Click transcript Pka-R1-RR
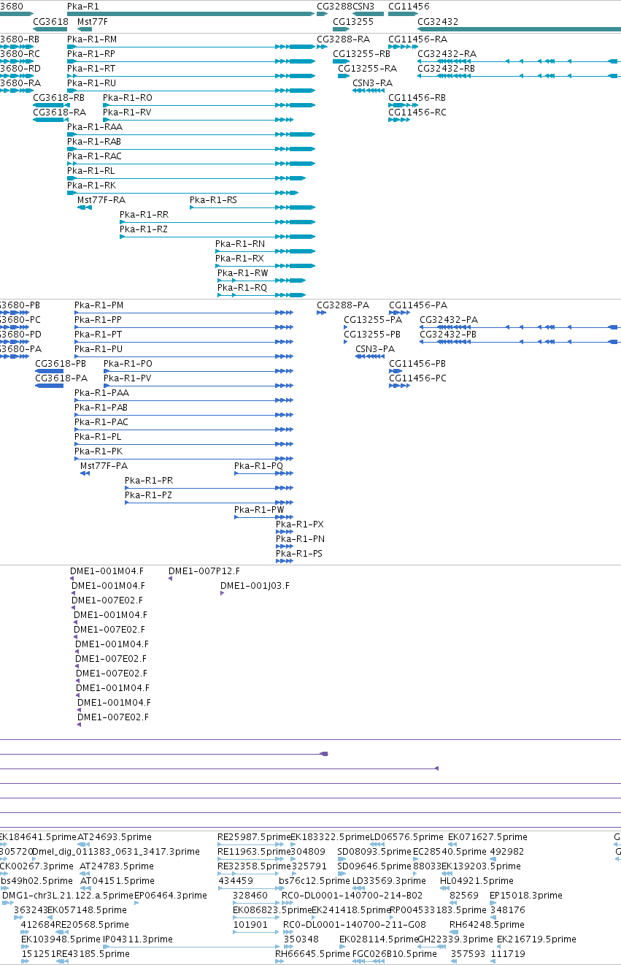The height and width of the screenshot is (965, 621). 144,215
